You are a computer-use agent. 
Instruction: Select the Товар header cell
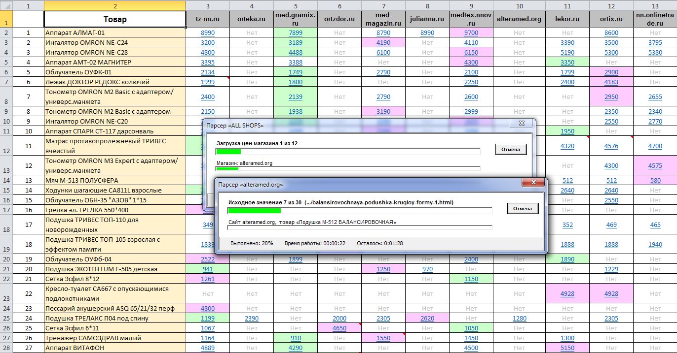pos(114,20)
